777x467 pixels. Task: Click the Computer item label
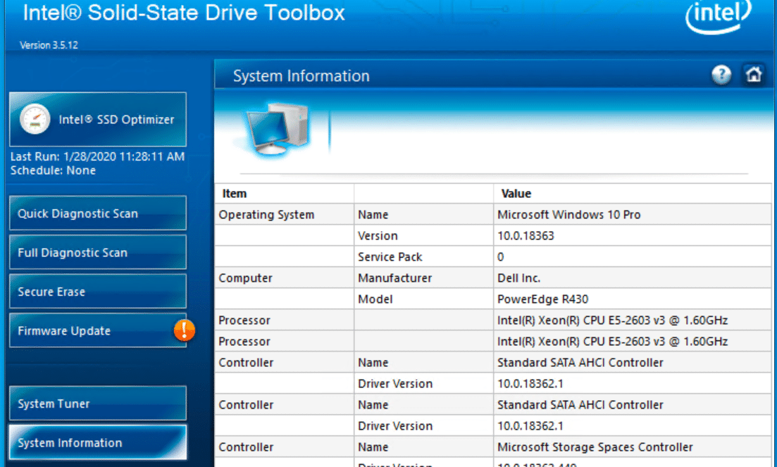click(x=246, y=278)
